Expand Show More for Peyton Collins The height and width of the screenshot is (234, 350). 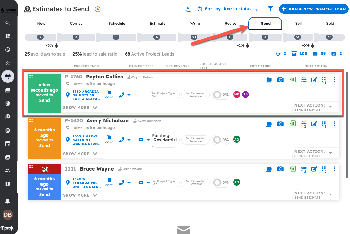pyautogui.click(x=80, y=108)
